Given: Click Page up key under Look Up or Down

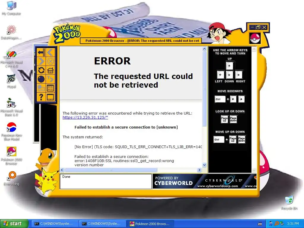Looking at the screenshot, I should click(224, 119).
